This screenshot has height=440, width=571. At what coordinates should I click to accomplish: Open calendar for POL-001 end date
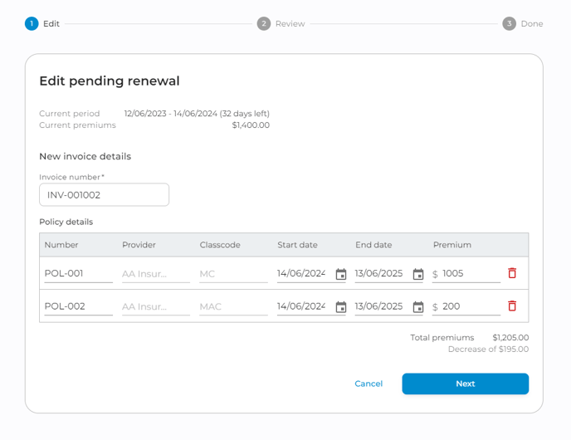point(418,274)
